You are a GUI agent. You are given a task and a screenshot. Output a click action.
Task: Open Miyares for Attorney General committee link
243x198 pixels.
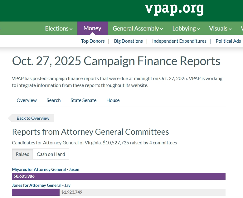[x=46, y=169]
